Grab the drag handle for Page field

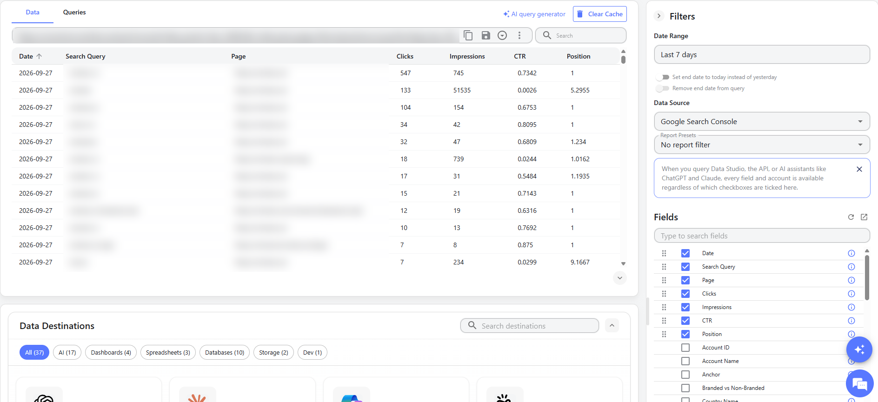(x=664, y=280)
